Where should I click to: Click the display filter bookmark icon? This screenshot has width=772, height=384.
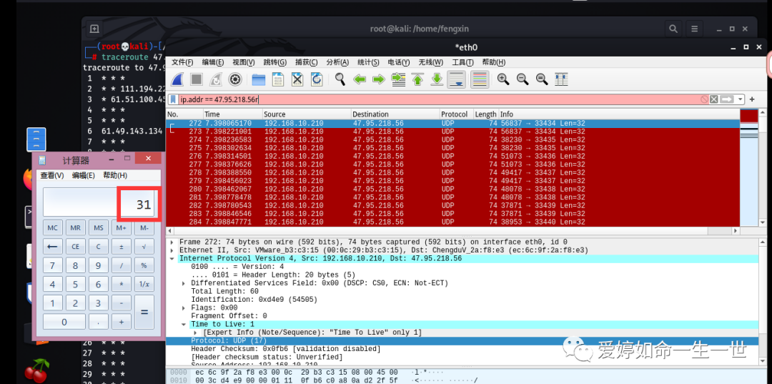point(173,99)
